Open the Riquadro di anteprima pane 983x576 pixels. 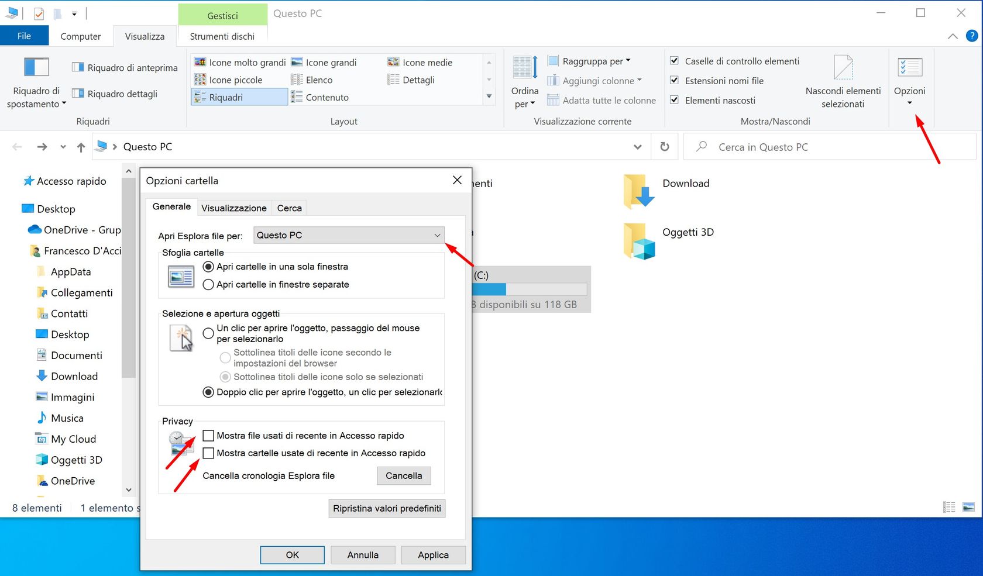point(123,67)
